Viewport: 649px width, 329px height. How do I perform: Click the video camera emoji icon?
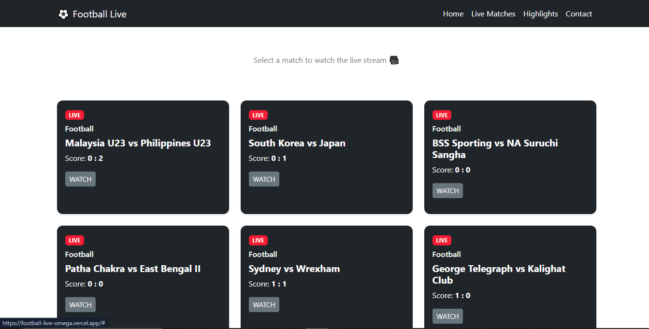point(394,60)
